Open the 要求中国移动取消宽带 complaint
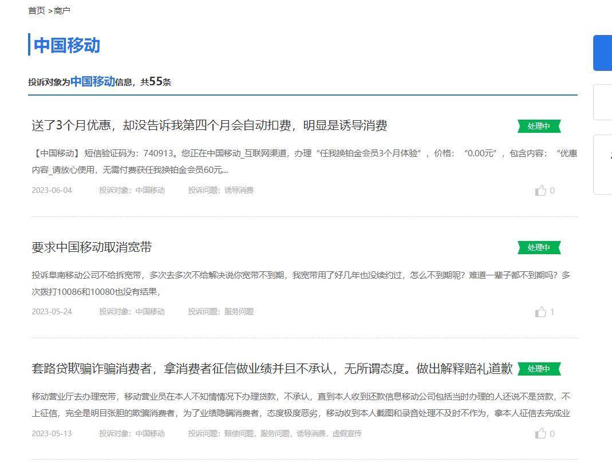 pos(92,247)
